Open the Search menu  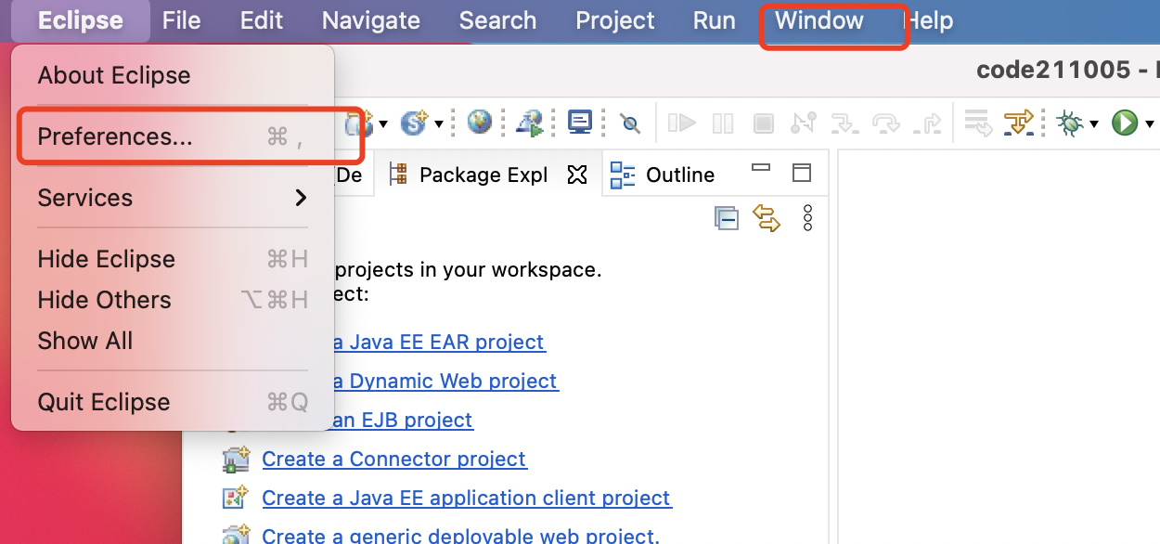(497, 20)
